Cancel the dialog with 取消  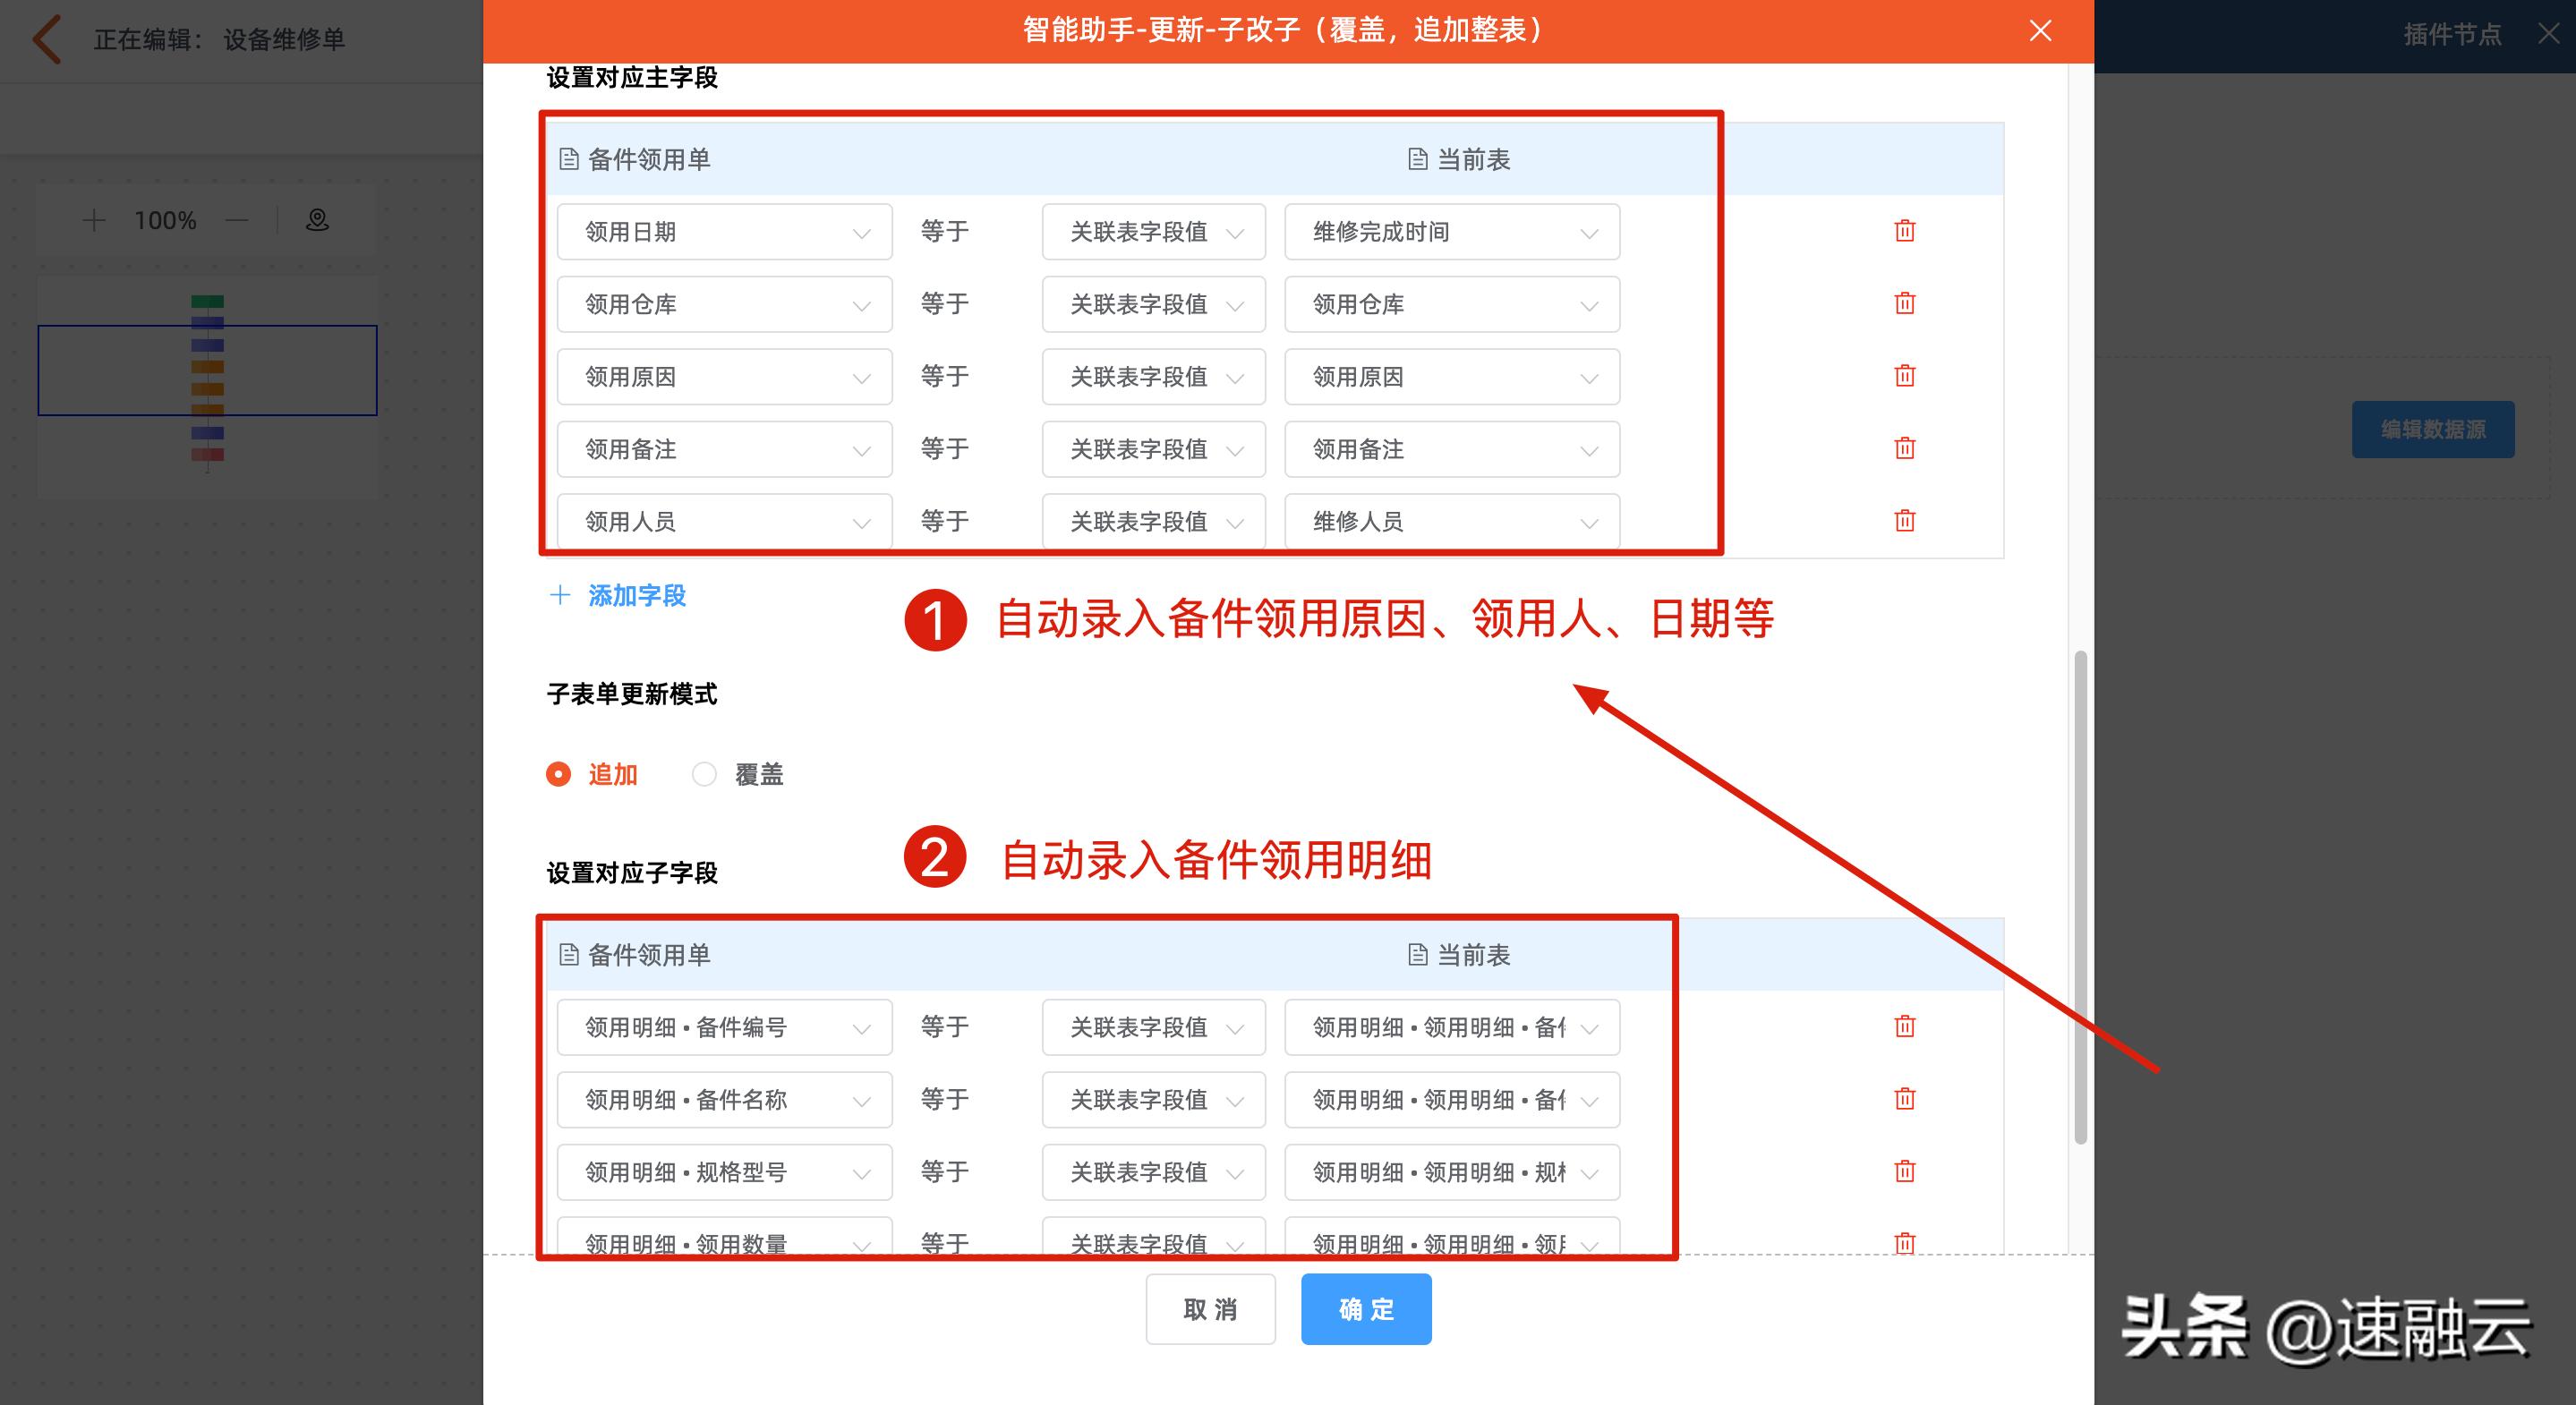click(1210, 1309)
